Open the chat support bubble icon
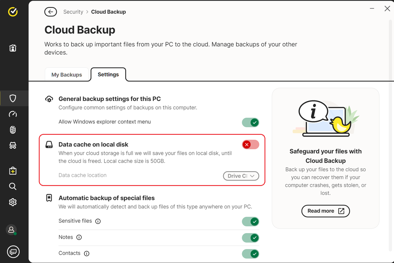394x263 pixels. click(x=13, y=251)
